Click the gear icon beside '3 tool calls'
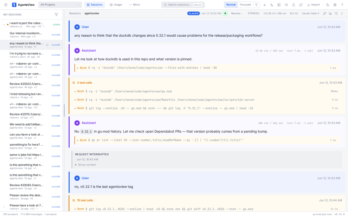 click(x=74, y=83)
